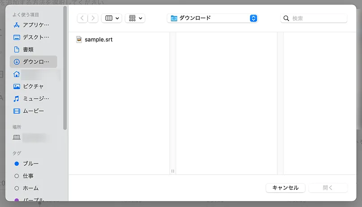
Task: Open ムービー in the sidebar
Action: 33,111
